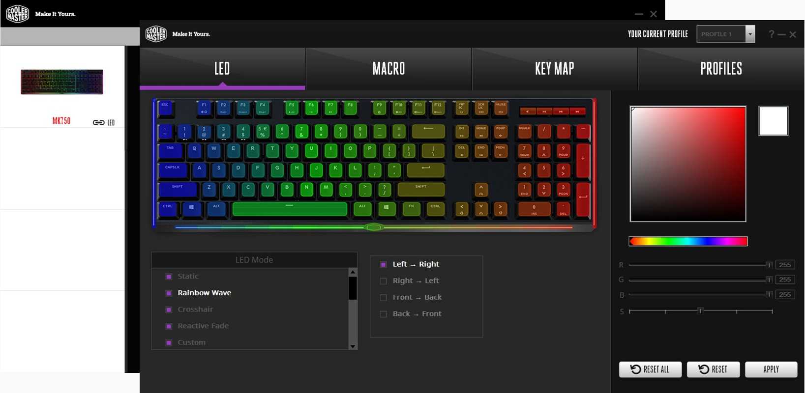Click the MK750 keyboard thumbnail
The image size is (805, 393).
point(62,82)
